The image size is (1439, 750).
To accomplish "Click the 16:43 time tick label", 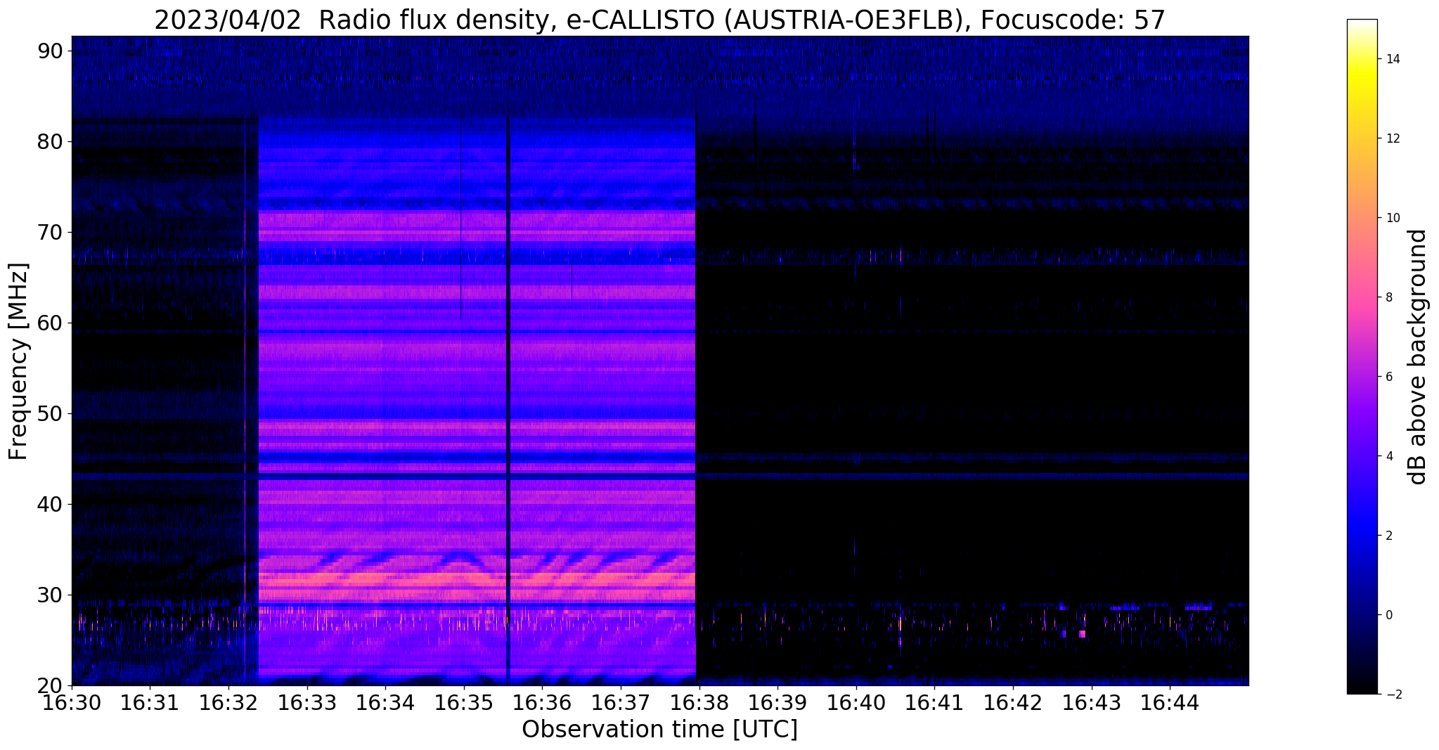I will point(1092,701).
